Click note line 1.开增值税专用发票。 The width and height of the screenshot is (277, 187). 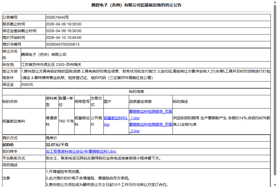click(64, 172)
